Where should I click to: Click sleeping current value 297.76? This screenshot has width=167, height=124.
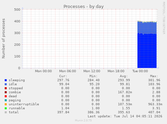click(63, 80)
